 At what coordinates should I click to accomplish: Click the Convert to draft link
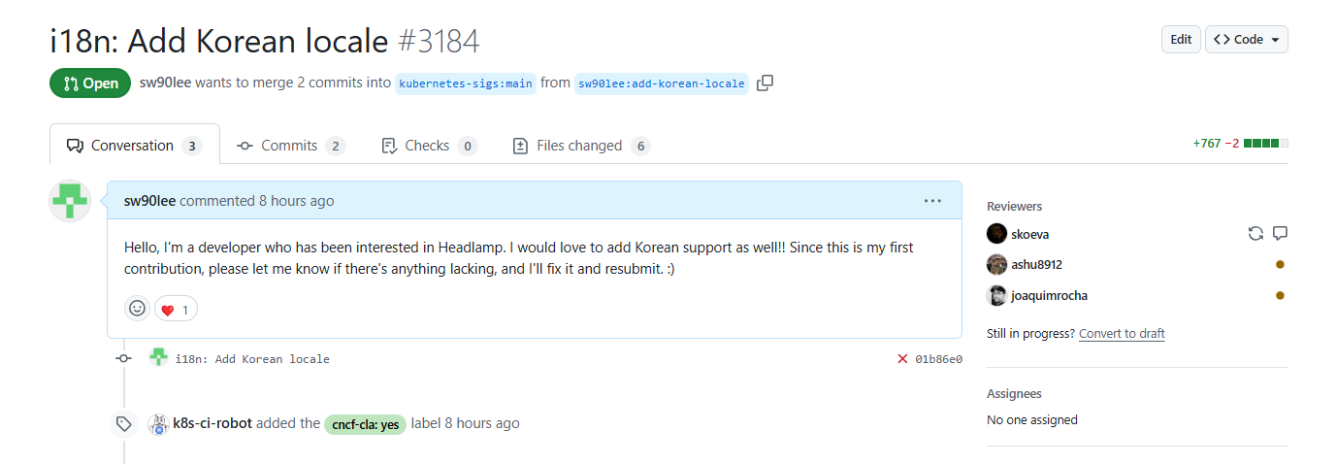(1122, 333)
